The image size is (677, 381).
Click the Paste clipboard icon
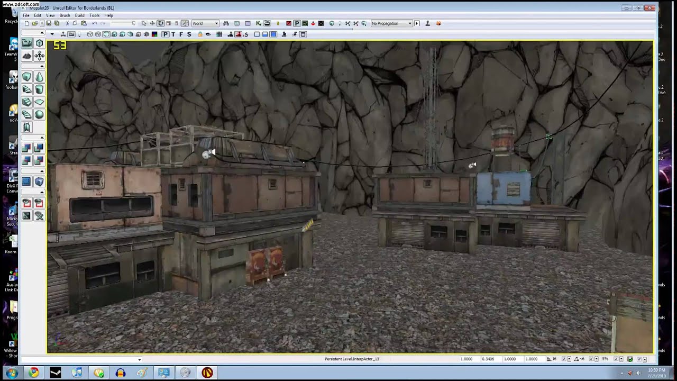(84, 23)
